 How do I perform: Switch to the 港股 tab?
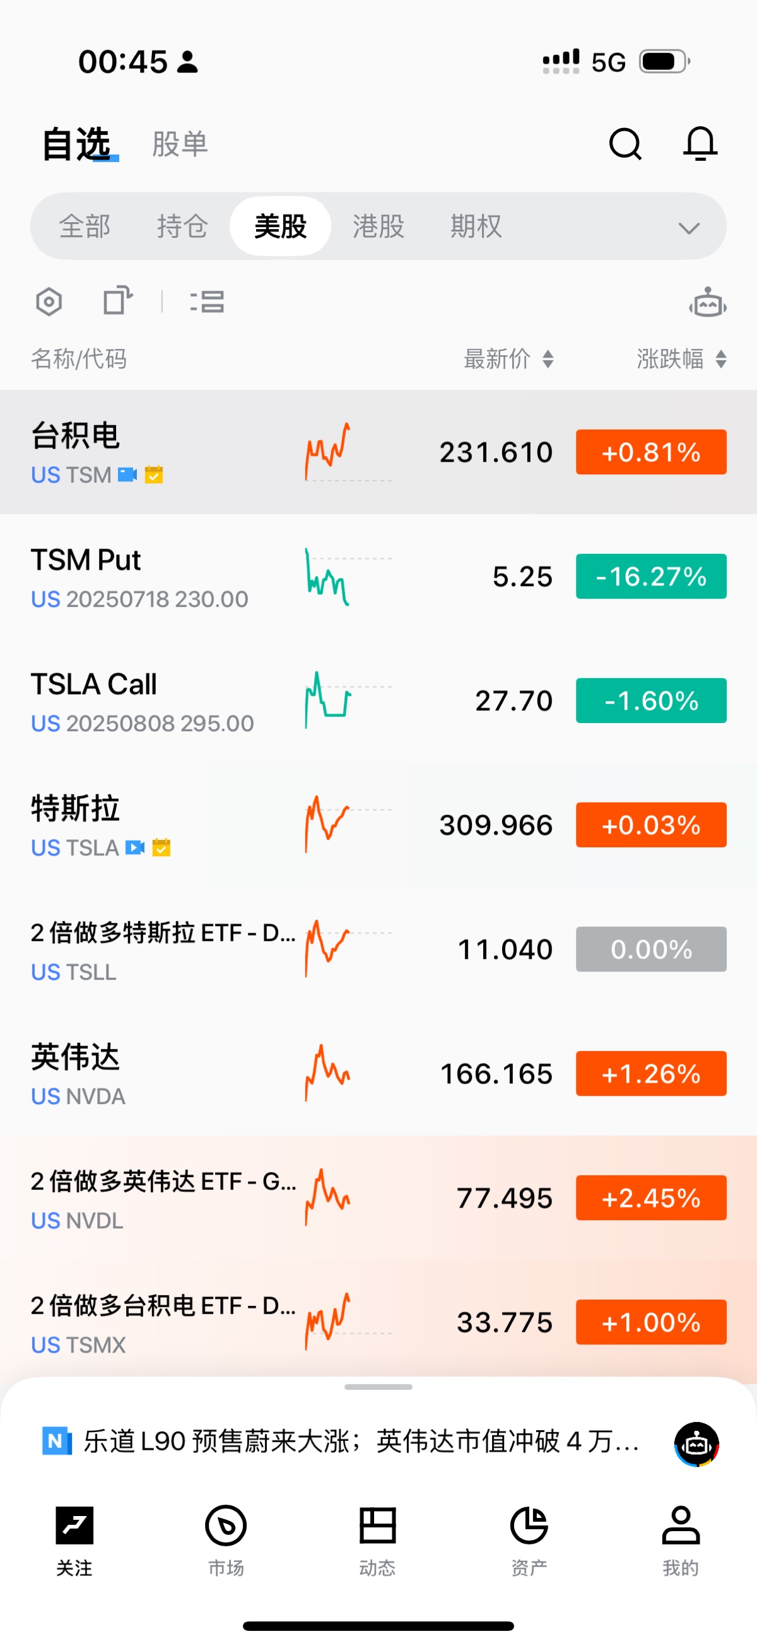tap(378, 227)
